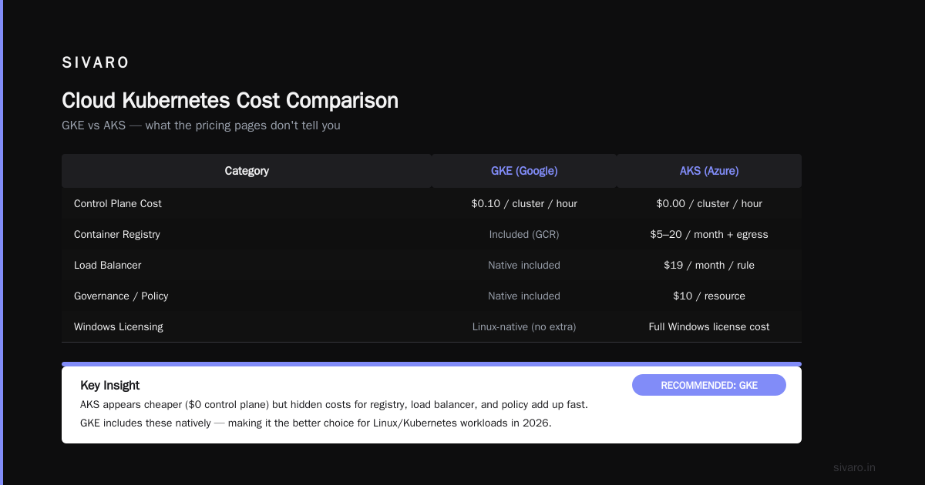Click the $19 / month / rule cell
Image resolution: width=925 pixels, height=485 pixels.
click(x=709, y=265)
